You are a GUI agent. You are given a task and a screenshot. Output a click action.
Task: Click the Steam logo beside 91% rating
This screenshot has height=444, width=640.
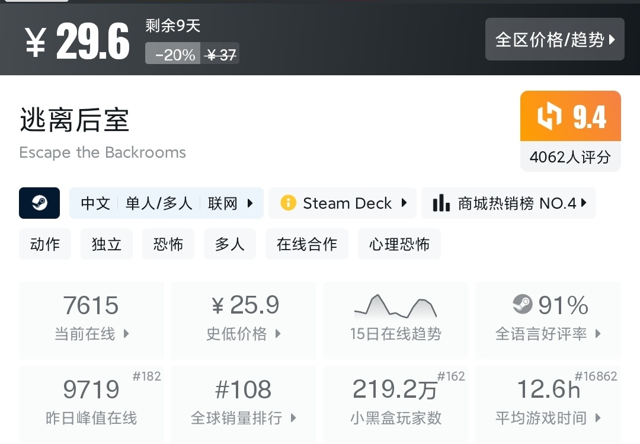pos(523,305)
